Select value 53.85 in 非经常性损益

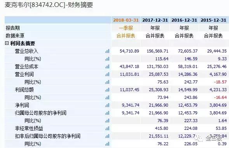[x=221, y=128]
